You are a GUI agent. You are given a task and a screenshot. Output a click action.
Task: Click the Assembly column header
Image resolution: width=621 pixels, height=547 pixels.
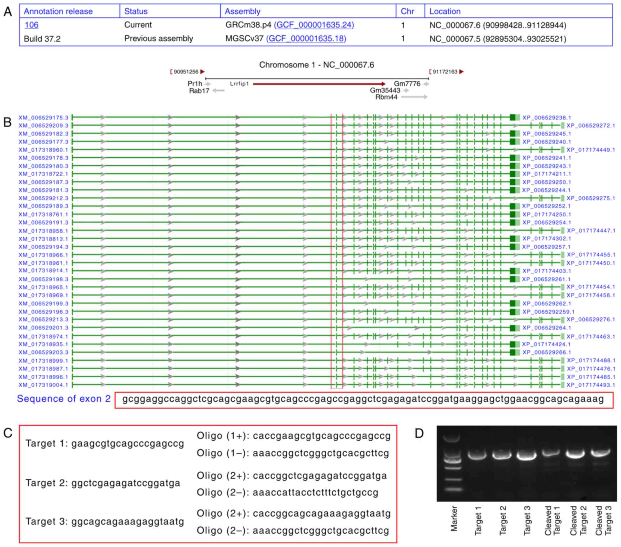(242, 11)
